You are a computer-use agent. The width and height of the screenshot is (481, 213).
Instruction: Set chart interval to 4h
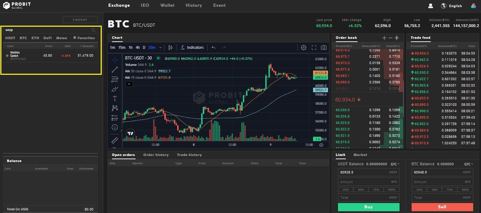[138, 47]
